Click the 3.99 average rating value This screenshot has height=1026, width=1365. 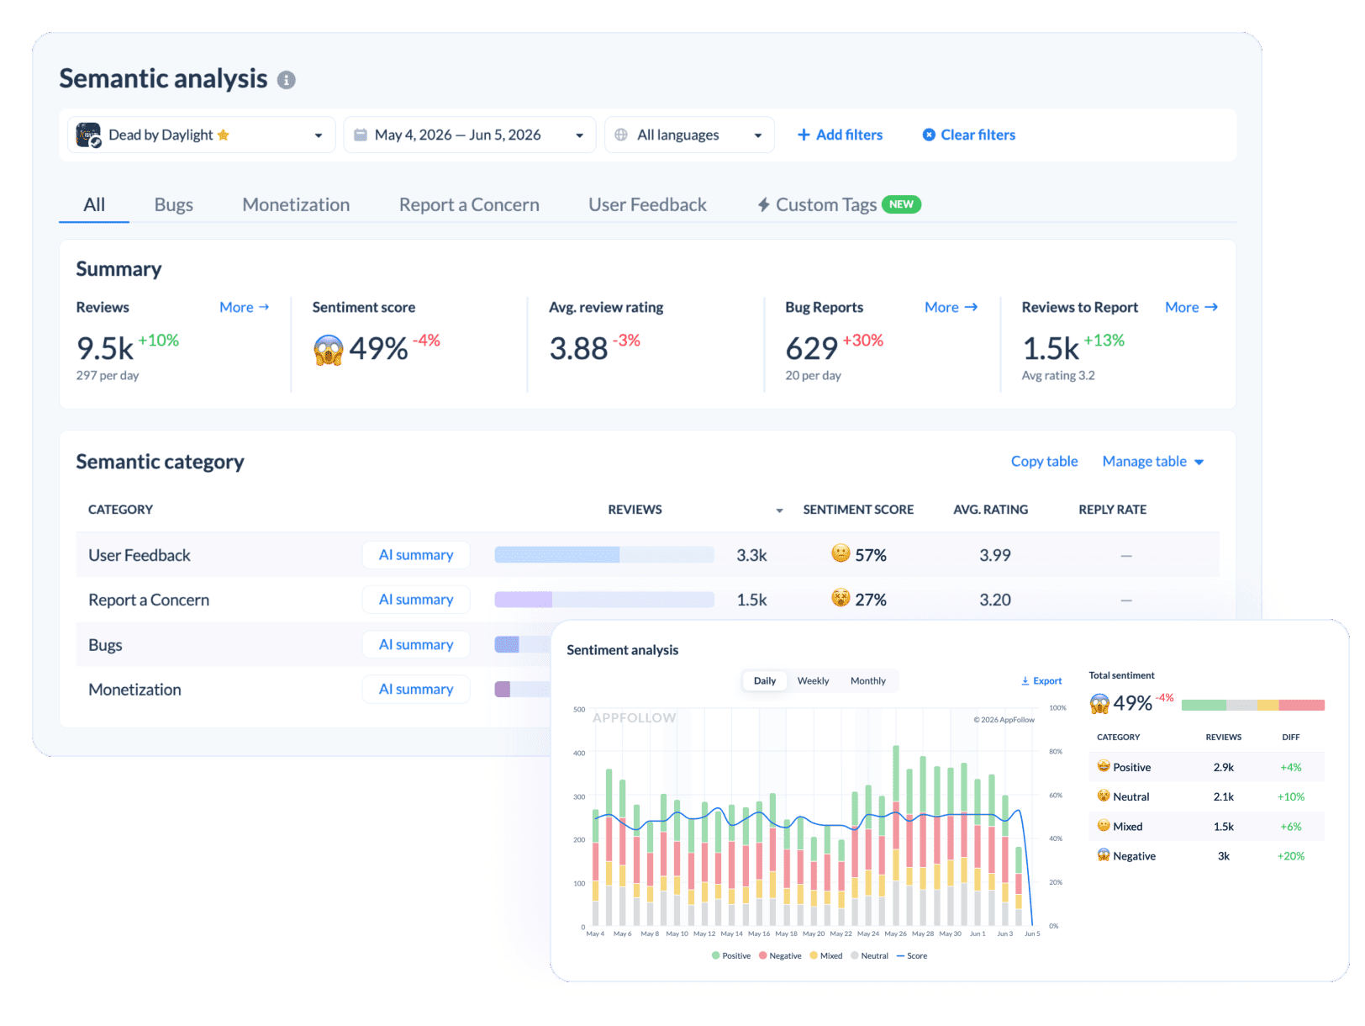click(x=995, y=555)
